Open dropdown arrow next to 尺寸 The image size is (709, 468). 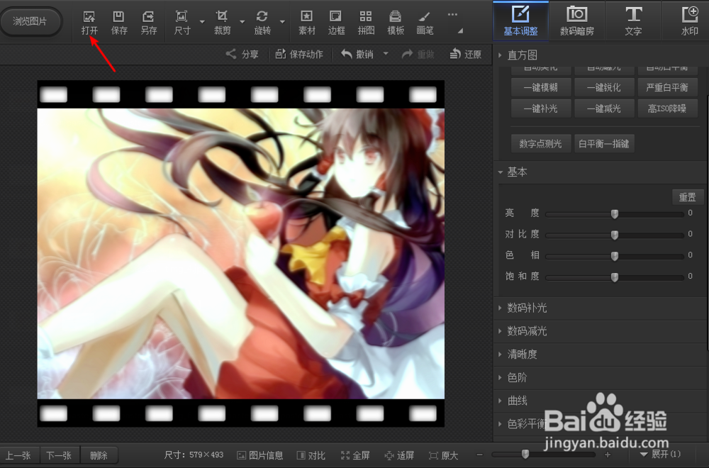(x=202, y=22)
